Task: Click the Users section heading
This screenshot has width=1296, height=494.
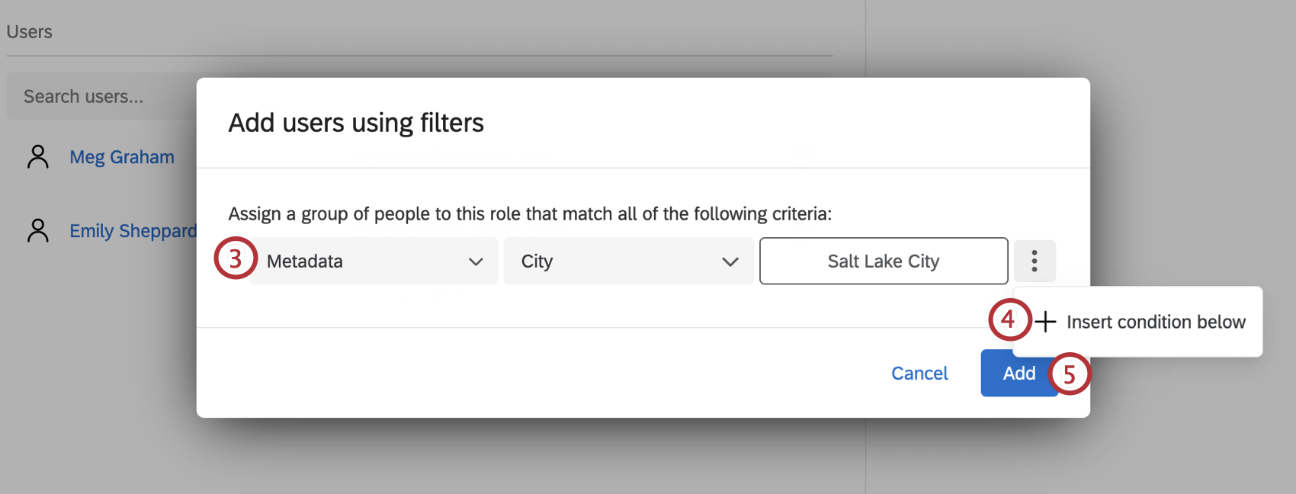Action: point(29,31)
